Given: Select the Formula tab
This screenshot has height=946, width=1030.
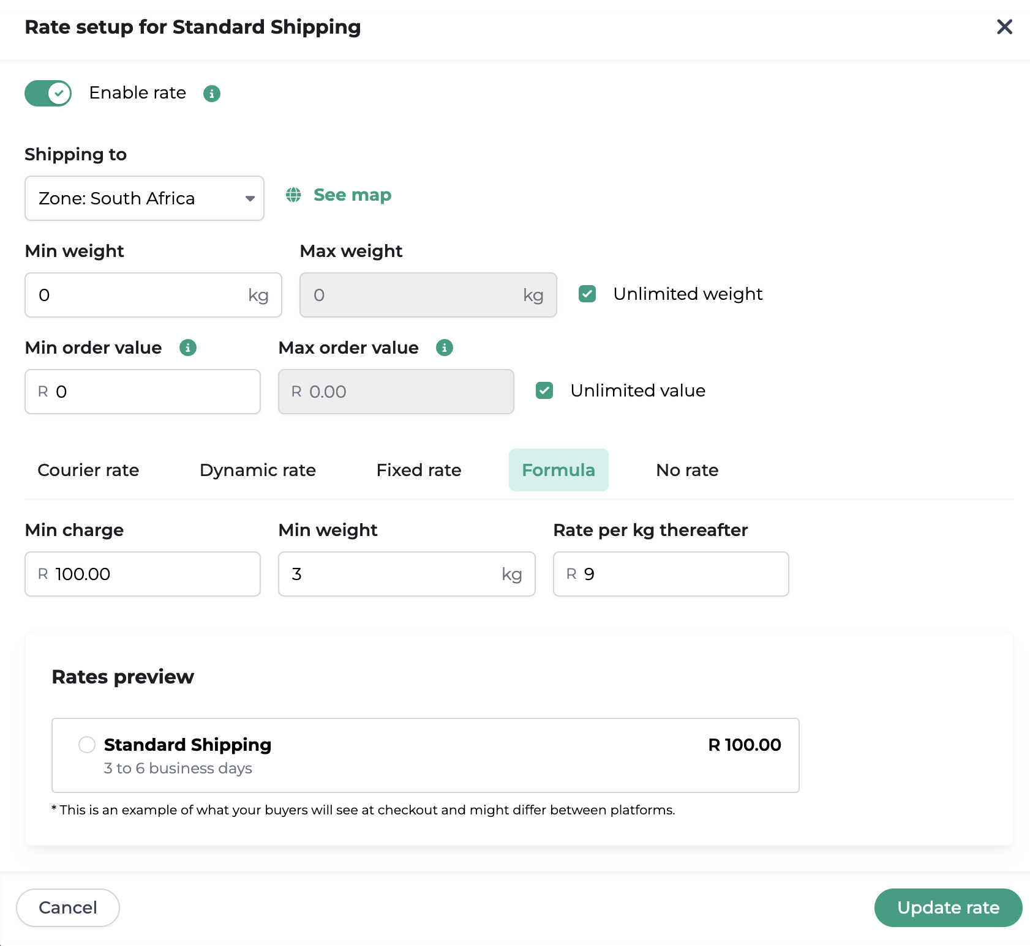Looking at the screenshot, I should 558,470.
